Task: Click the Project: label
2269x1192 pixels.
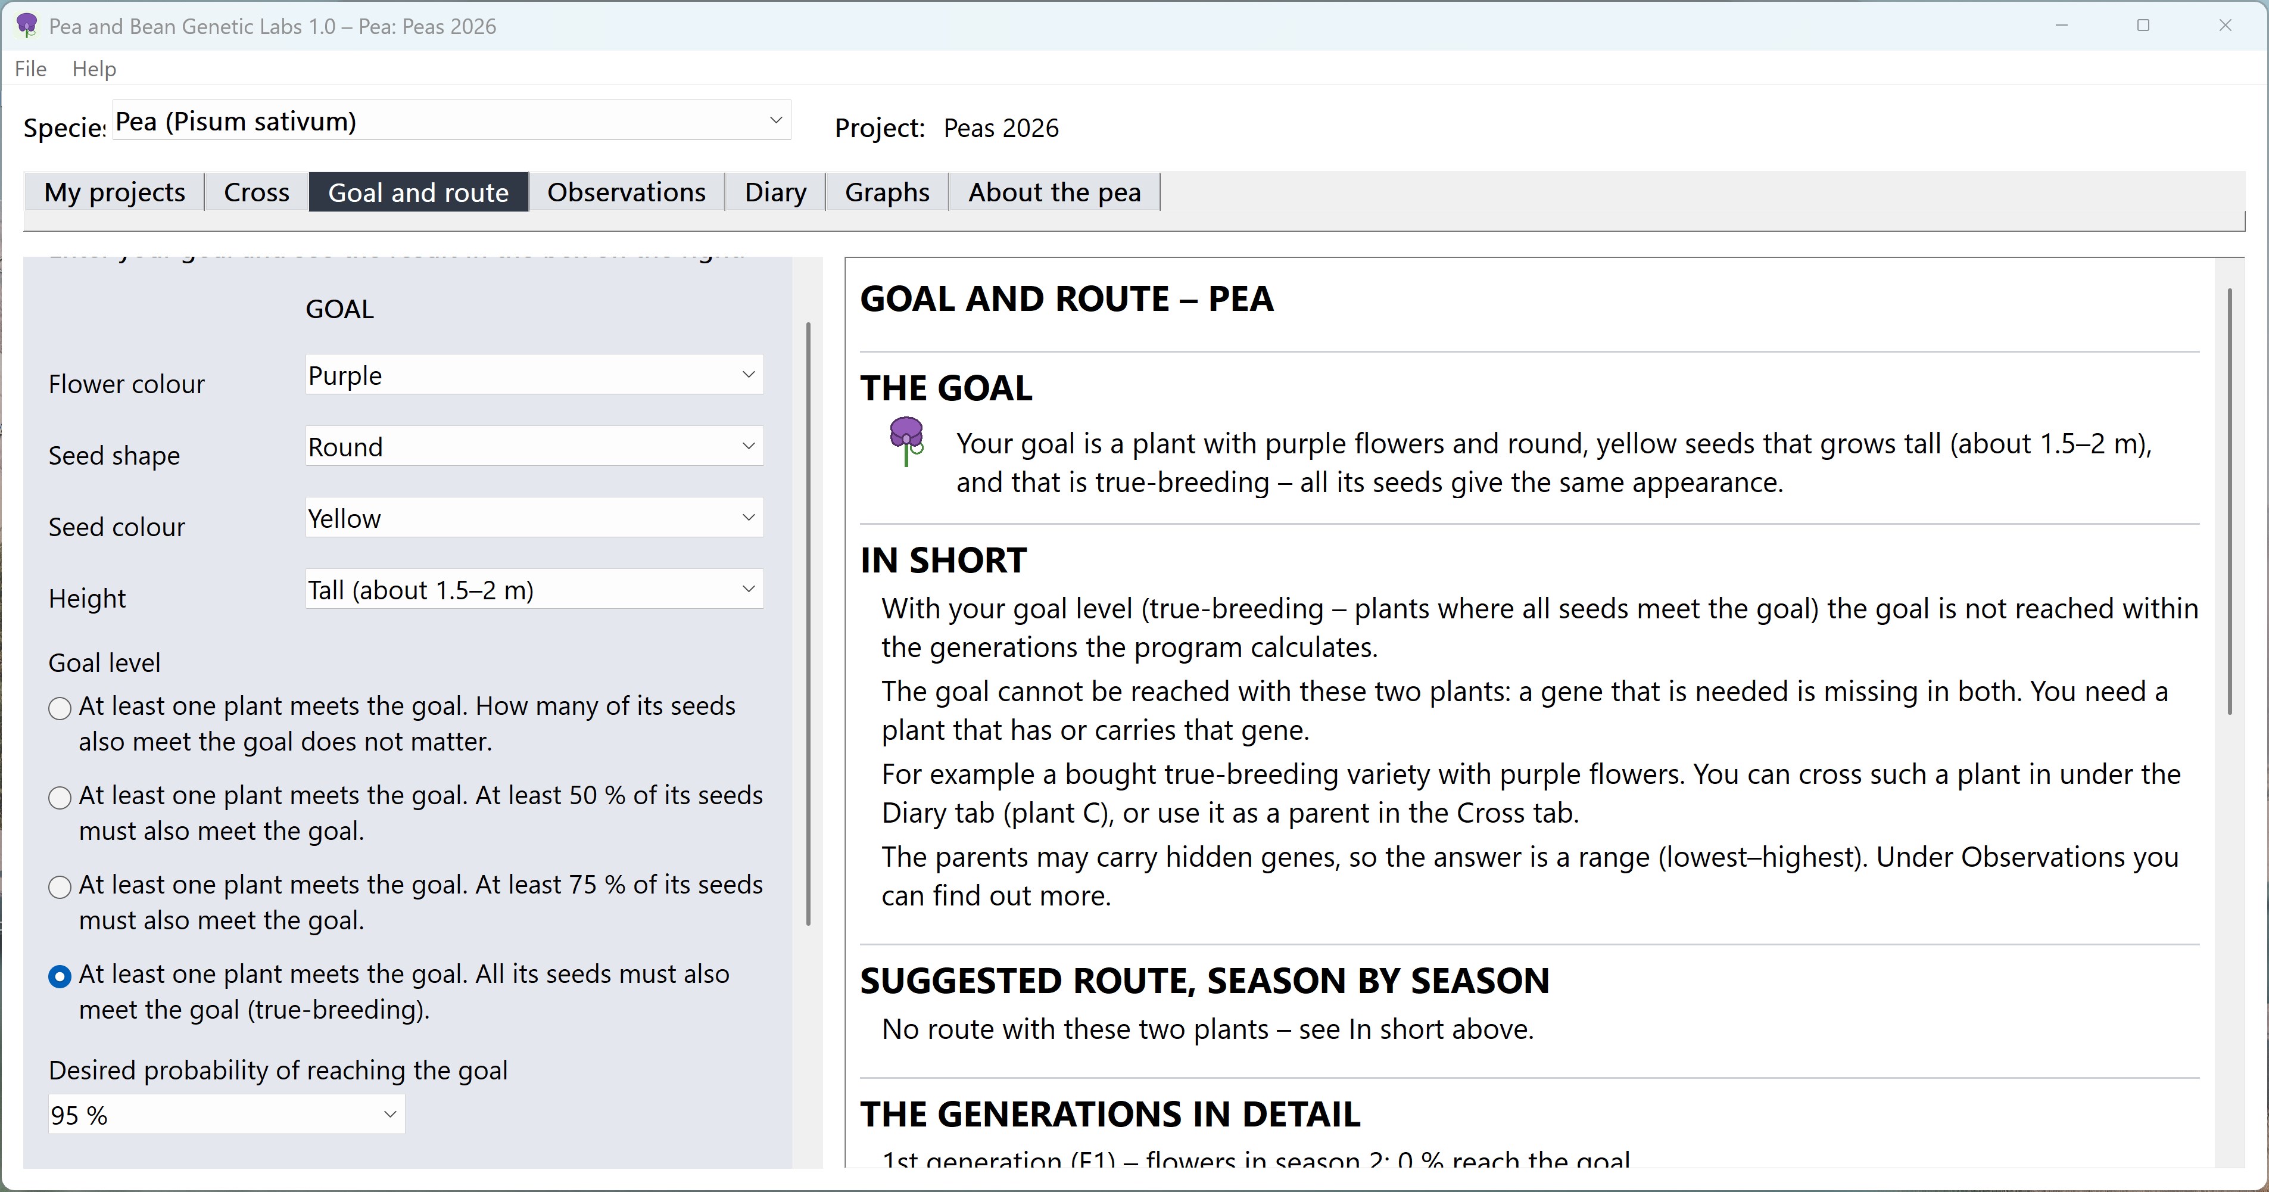Action: [x=880, y=129]
